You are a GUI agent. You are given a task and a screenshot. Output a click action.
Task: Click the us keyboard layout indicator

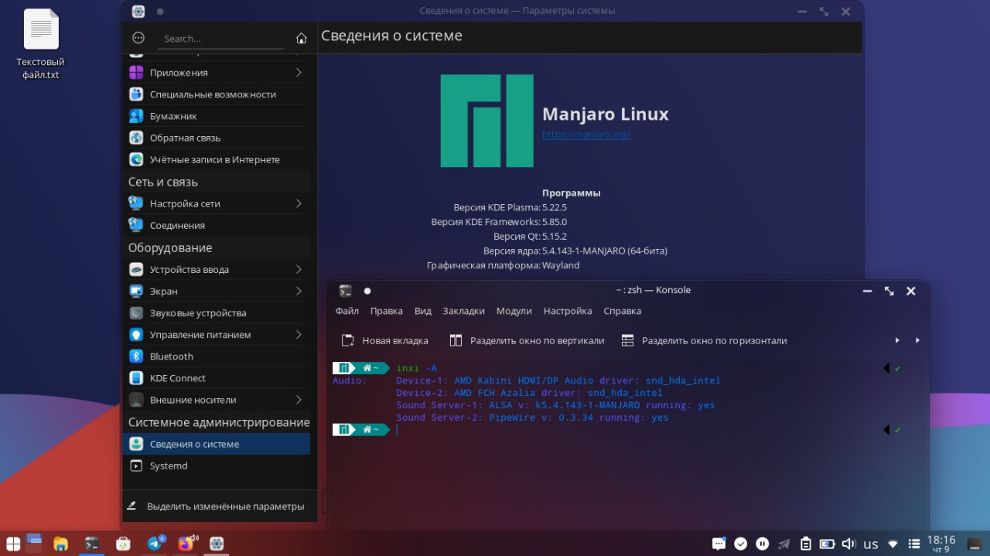pos(871,544)
